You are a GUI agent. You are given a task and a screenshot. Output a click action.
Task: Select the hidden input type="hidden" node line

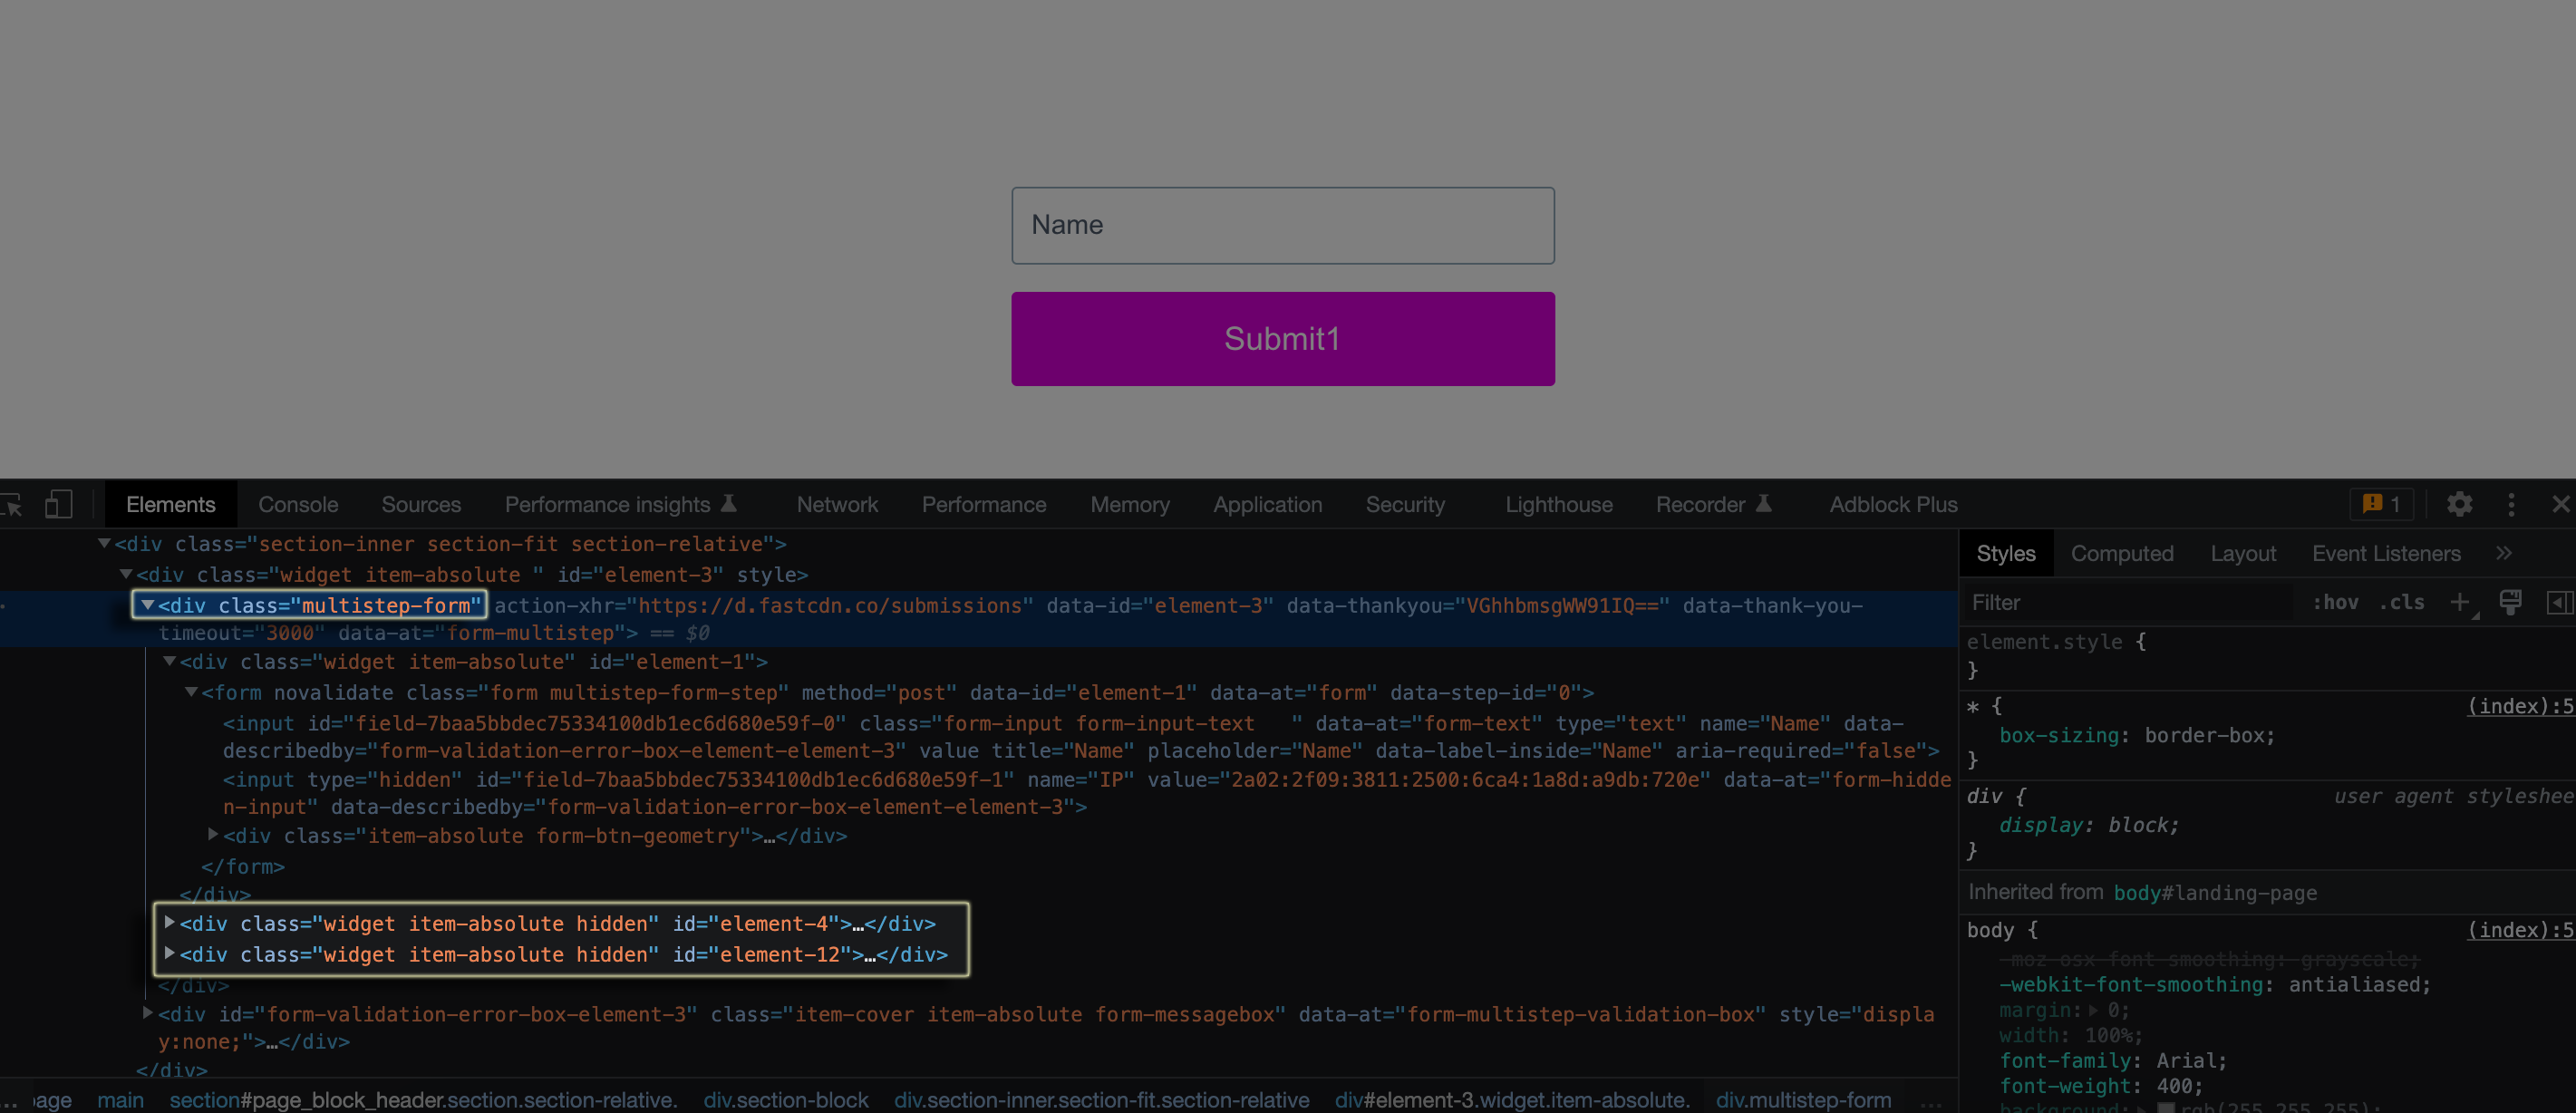click(x=1086, y=793)
